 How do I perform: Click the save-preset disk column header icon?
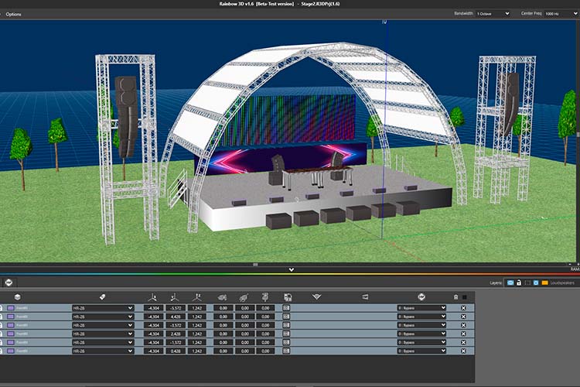pos(288,297)
